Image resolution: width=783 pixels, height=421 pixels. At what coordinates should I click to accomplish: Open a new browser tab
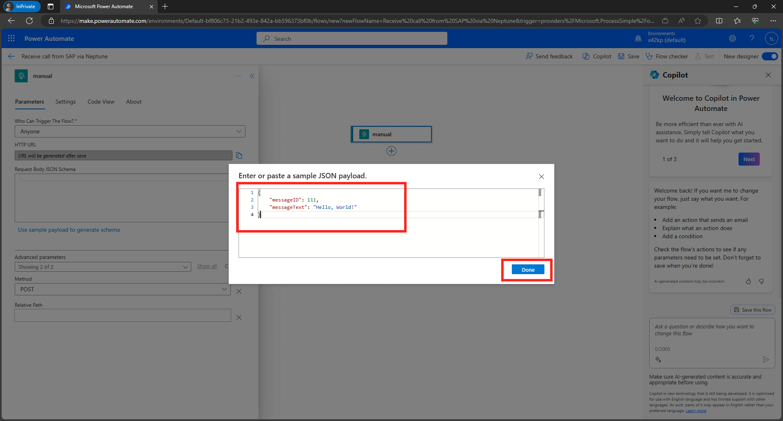tap(165, 7)
